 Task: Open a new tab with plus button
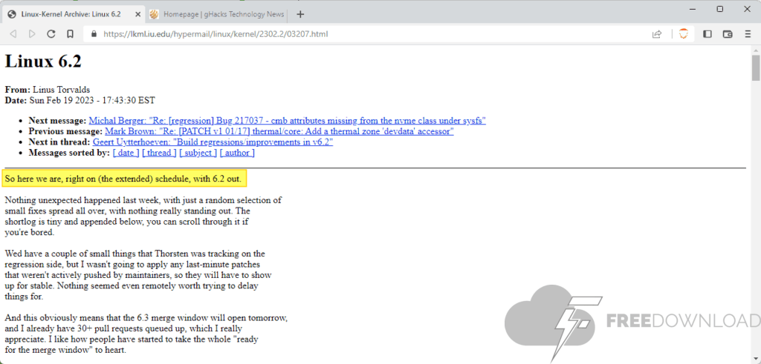[300, 14]
